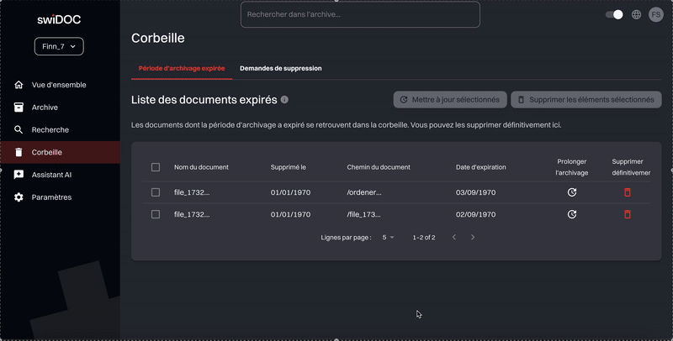
Task: Click Mettre à jour sélectionnés button
Action: pos(450,100)
